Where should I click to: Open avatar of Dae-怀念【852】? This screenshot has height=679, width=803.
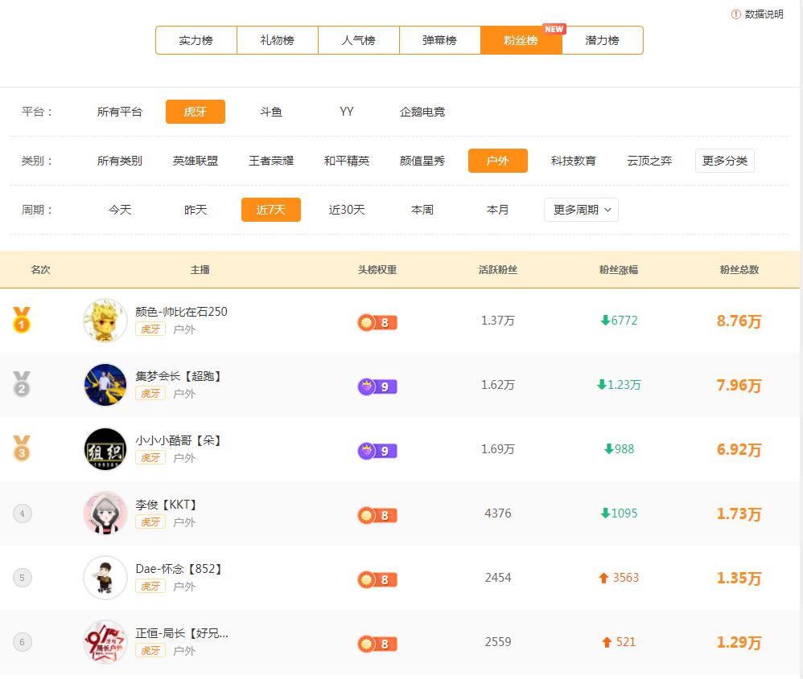[x=105, y=578]
